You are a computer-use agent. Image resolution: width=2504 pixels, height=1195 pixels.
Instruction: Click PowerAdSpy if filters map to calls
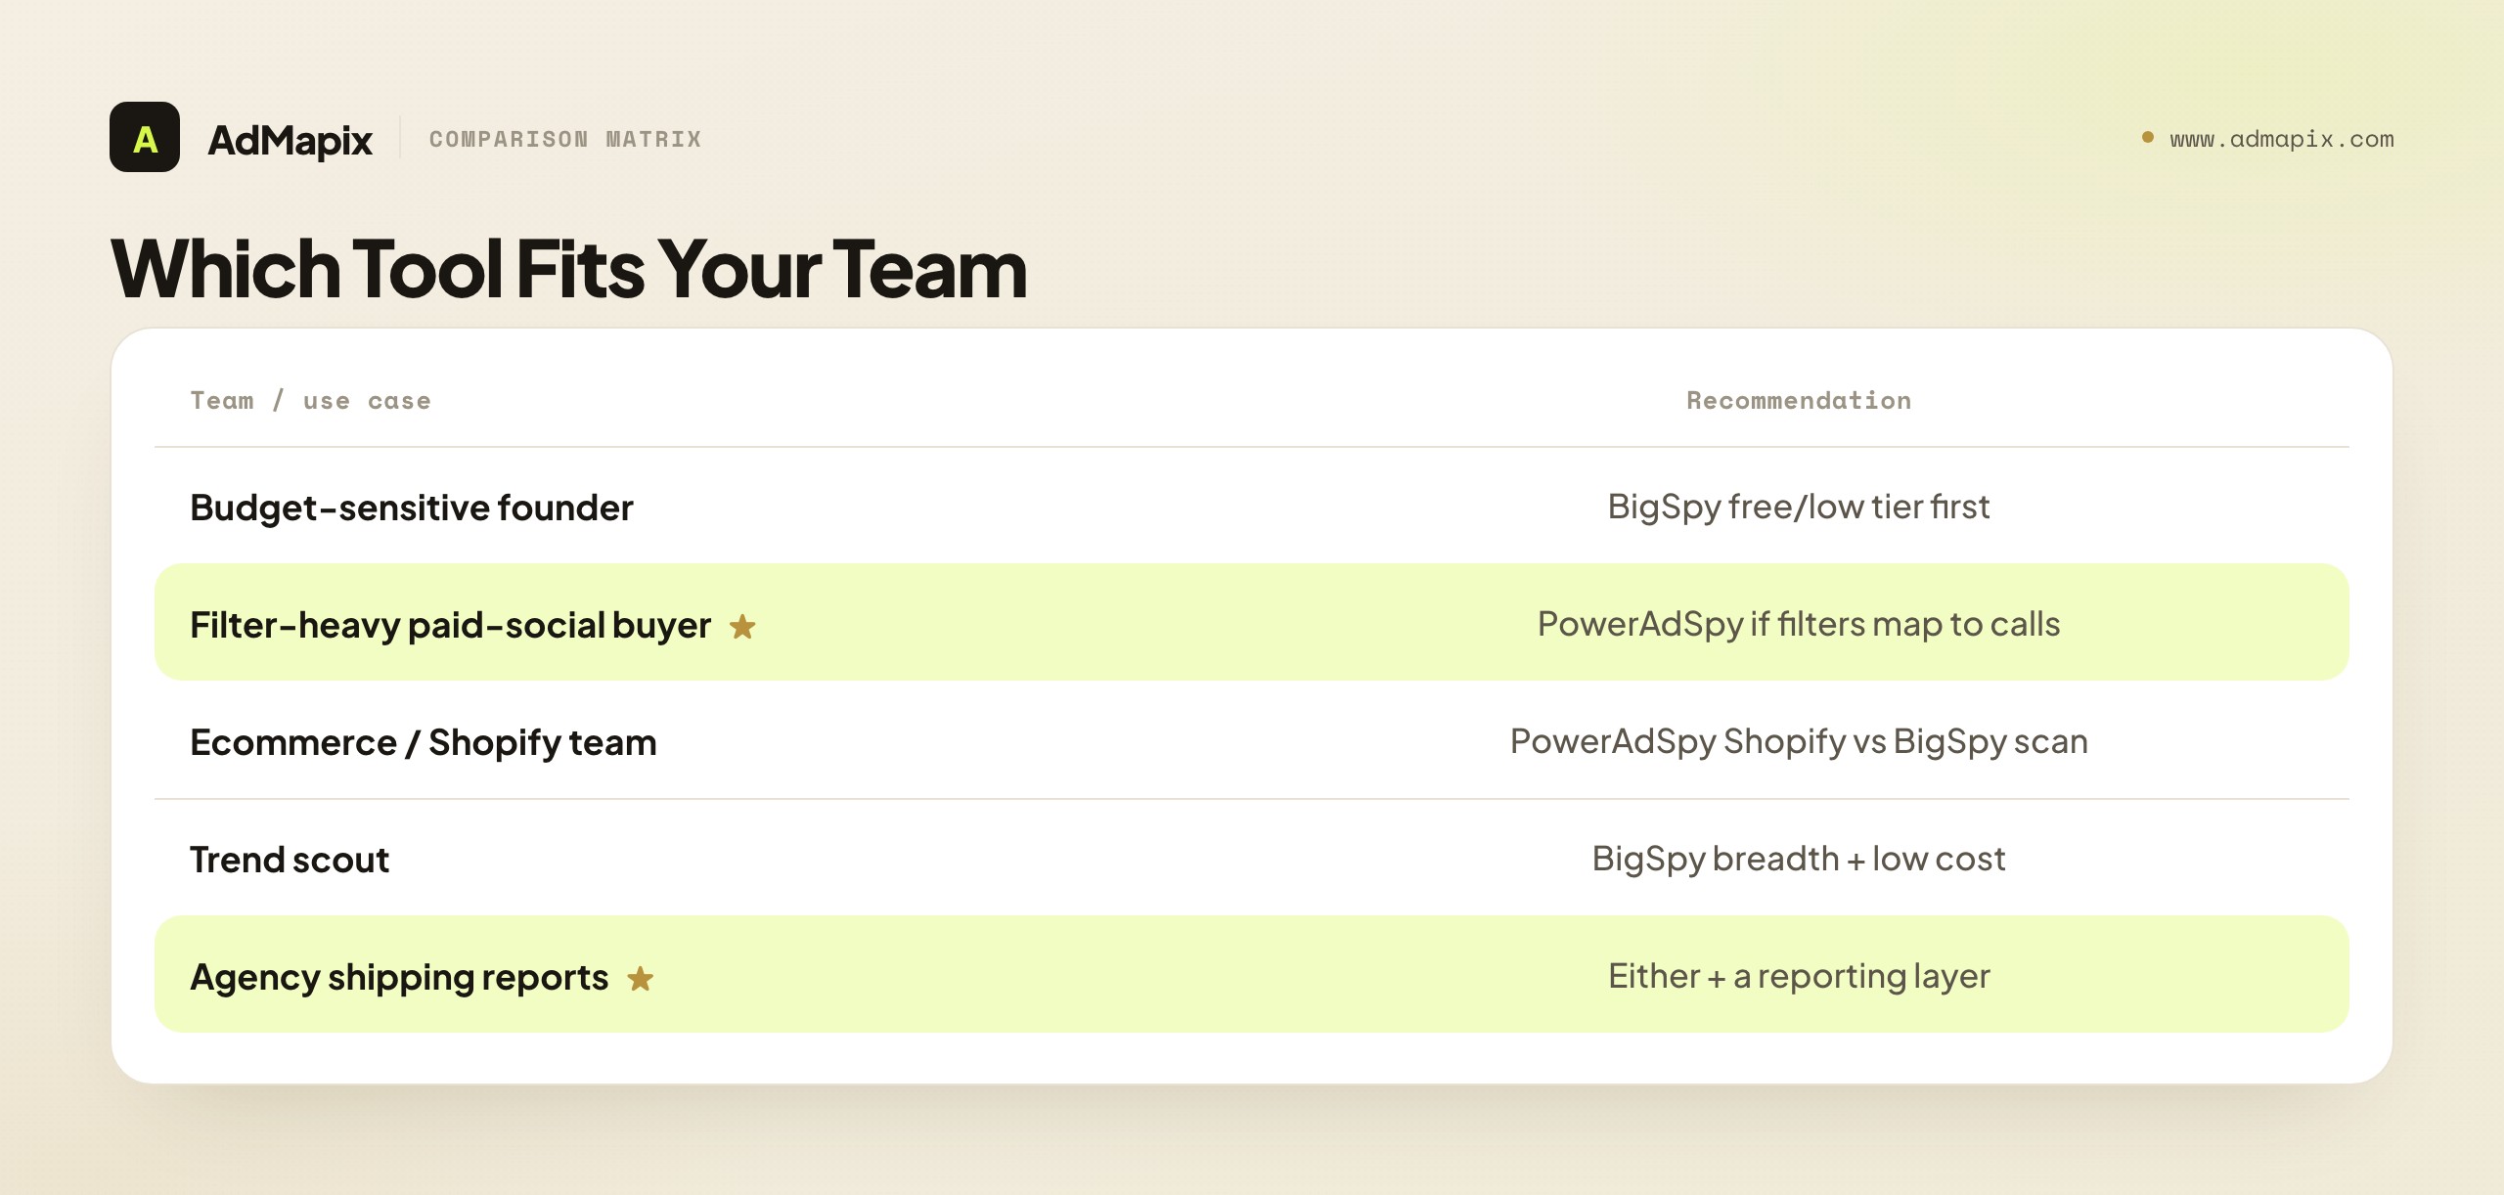[x=1799, y=624]
